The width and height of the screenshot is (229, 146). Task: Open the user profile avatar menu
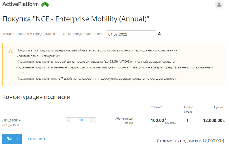(219, 5)
